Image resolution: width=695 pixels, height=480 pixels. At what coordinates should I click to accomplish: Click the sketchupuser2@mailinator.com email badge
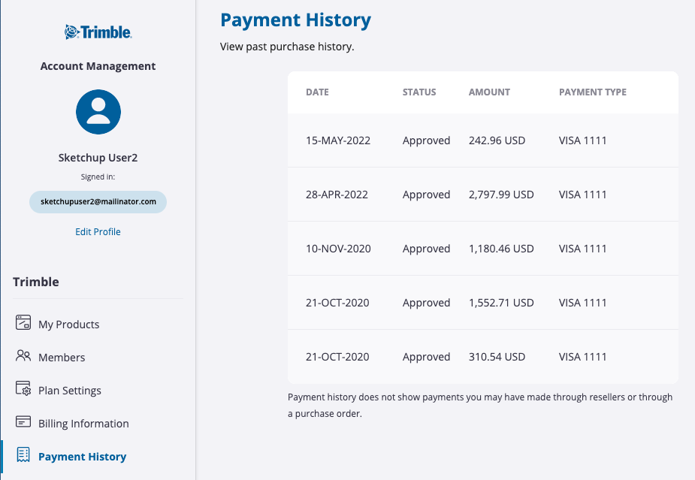98,201
